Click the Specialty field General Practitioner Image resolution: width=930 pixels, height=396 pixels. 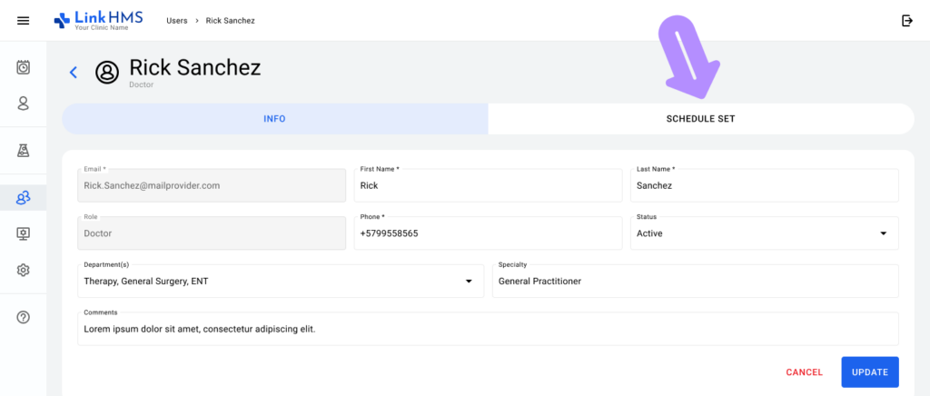(x=695, y=281)
